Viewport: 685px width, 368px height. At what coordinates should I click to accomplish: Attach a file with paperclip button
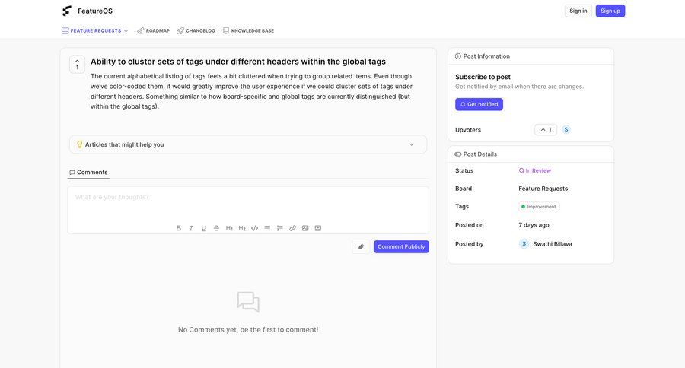(361, 246)
